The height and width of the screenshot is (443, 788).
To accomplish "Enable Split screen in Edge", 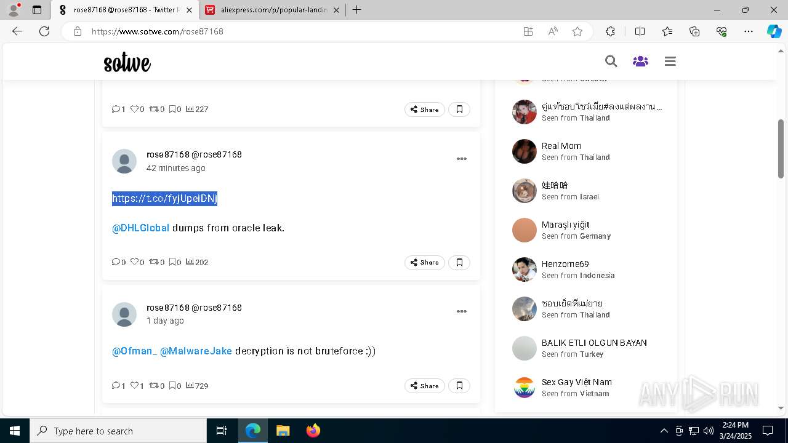I will pos(640,31).
